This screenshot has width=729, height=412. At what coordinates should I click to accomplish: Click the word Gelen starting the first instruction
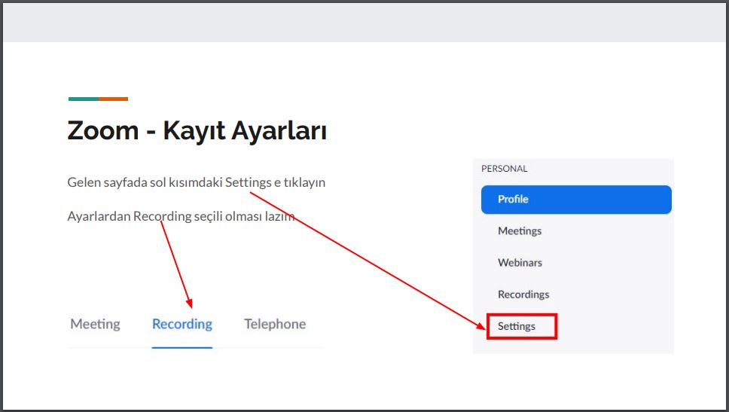(x=84, y=183)
